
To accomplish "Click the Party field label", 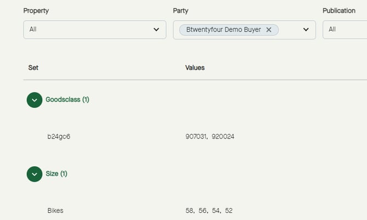I will click(181, 10).
